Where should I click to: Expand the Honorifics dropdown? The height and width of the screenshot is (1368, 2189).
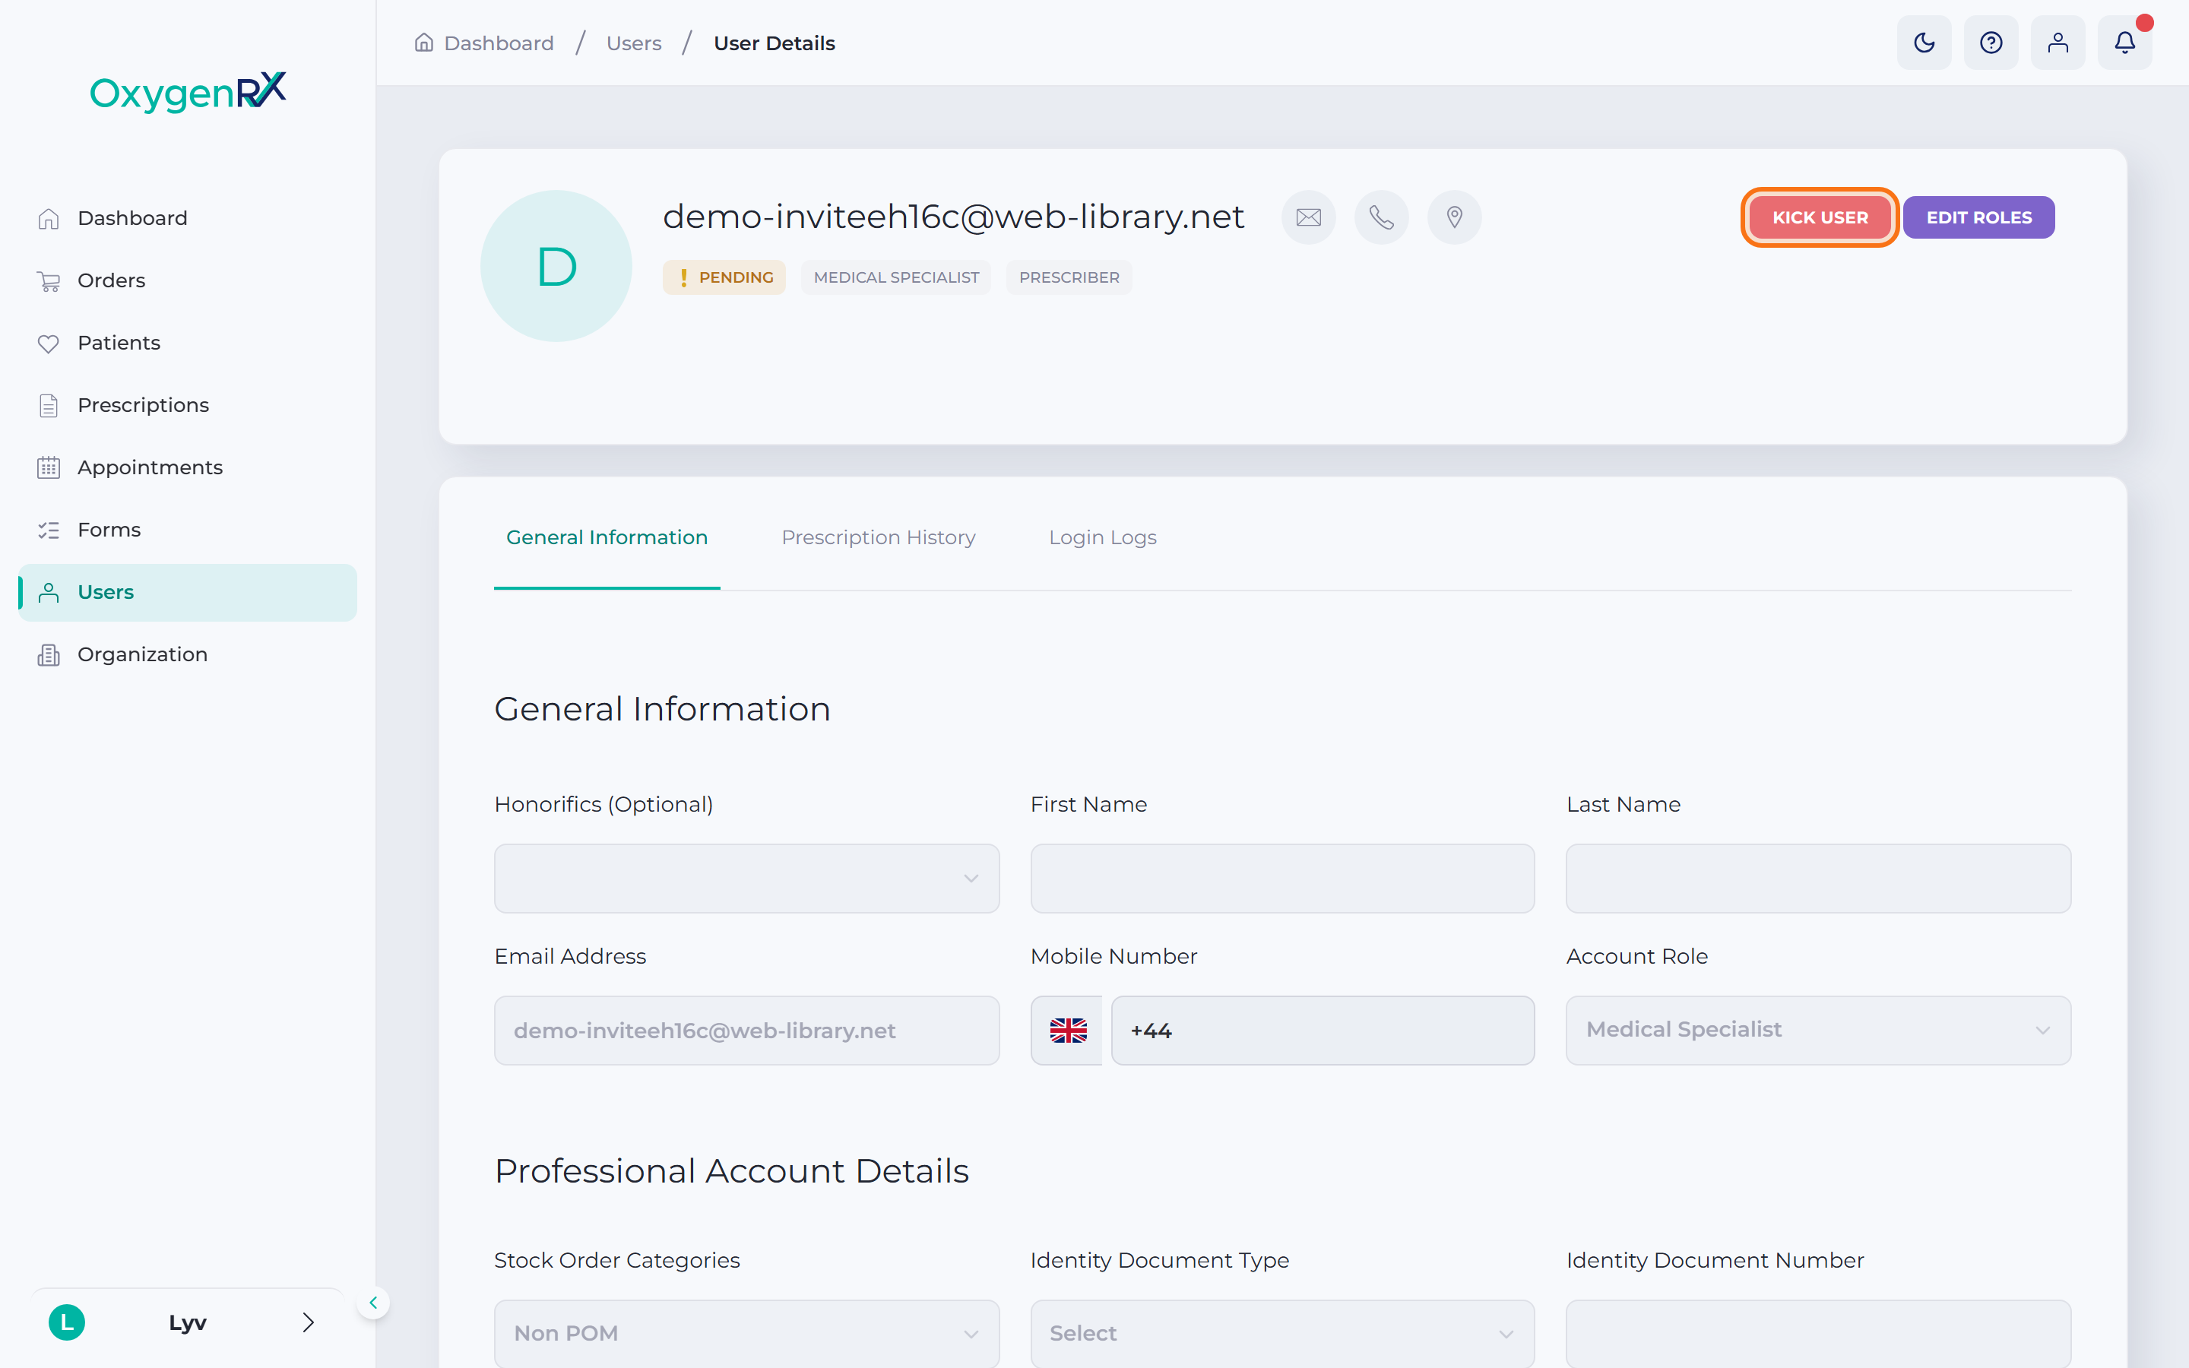746,879
